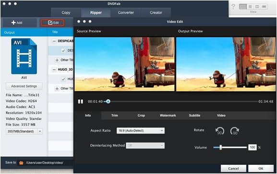Screen dimensions: 277x174
Task: Open the Subtitle tab
Action: point(194,116)
